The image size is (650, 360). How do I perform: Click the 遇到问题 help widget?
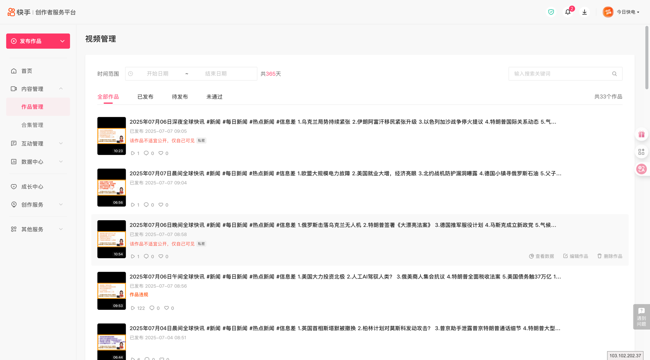click(x=641, y=316)
